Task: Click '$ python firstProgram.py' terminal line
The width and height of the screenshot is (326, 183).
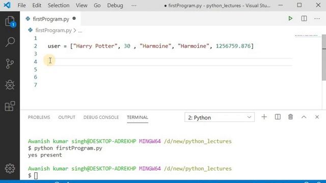Action: [x=65, y=148]
